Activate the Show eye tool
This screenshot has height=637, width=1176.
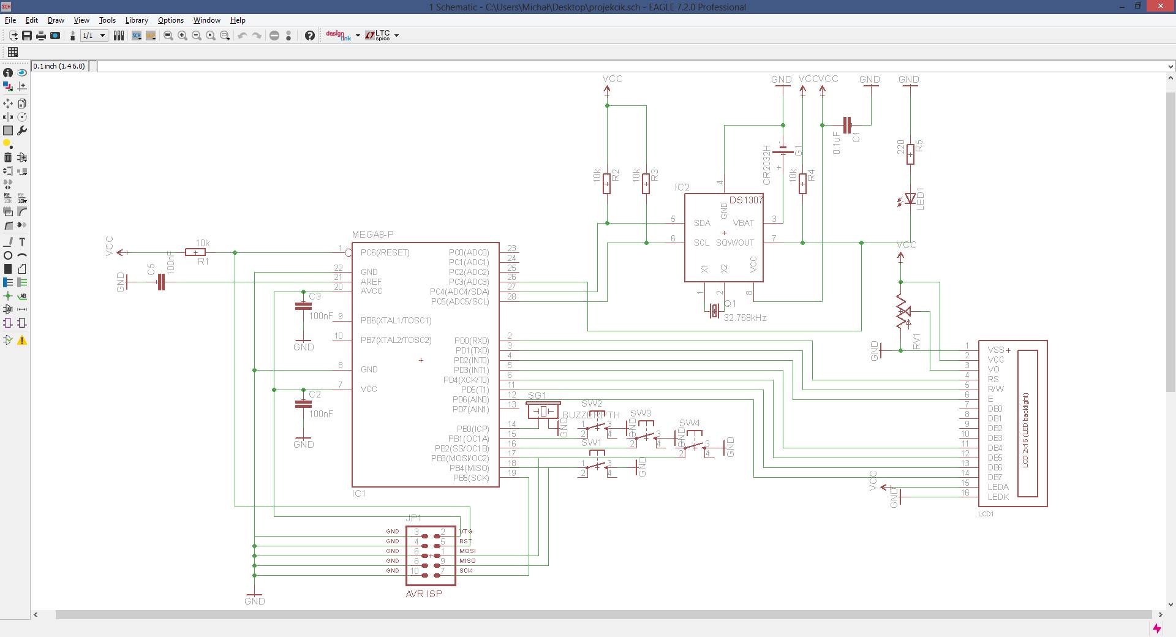tap(22, 72)
